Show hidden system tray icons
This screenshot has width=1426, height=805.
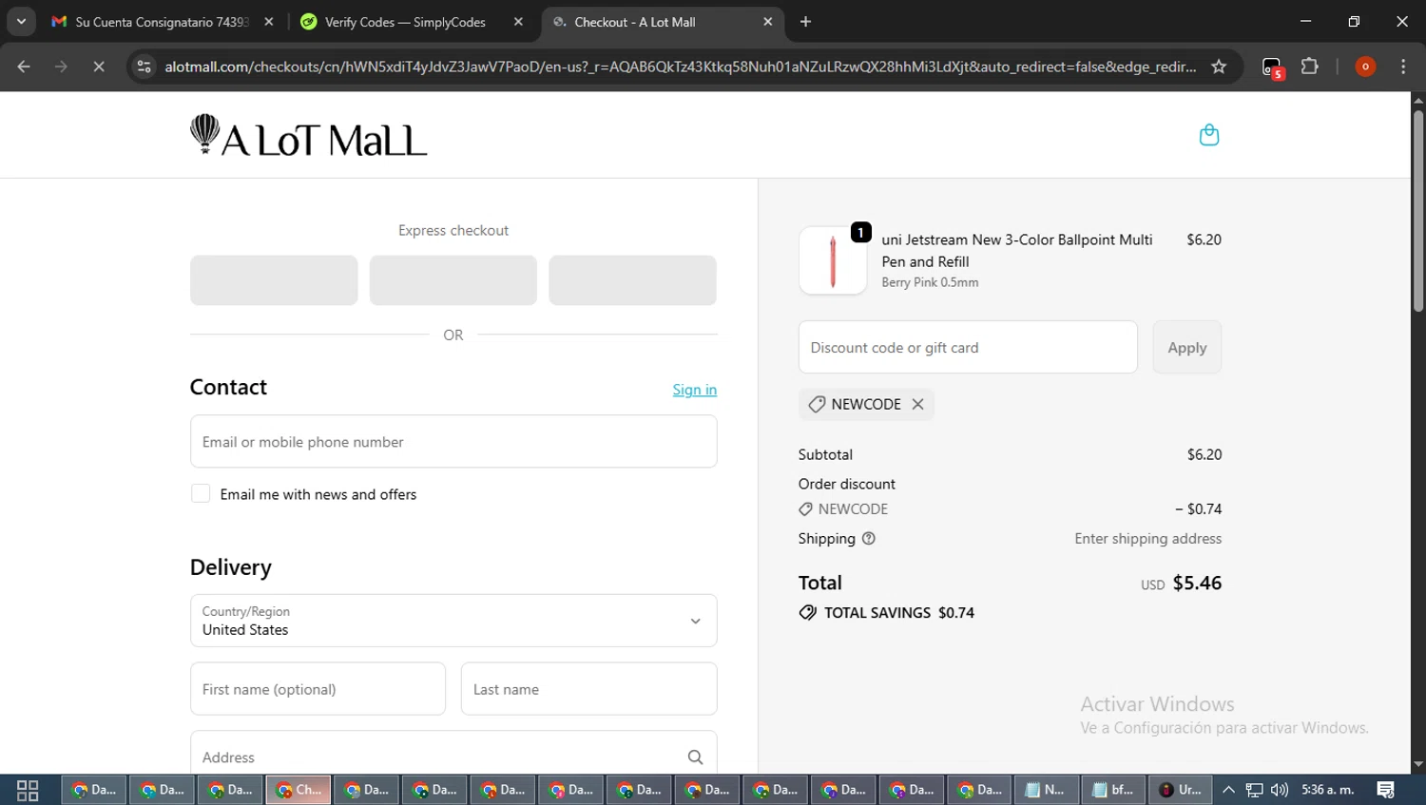pos(1228,790)
